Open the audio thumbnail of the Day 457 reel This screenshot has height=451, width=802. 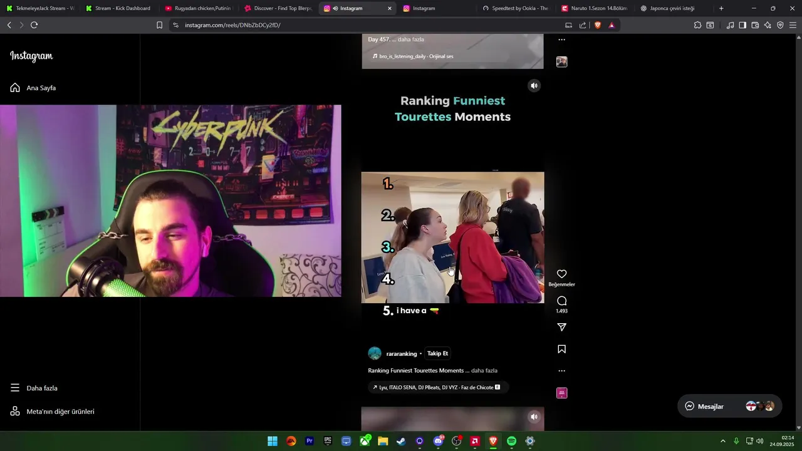(x=561, y=61)
